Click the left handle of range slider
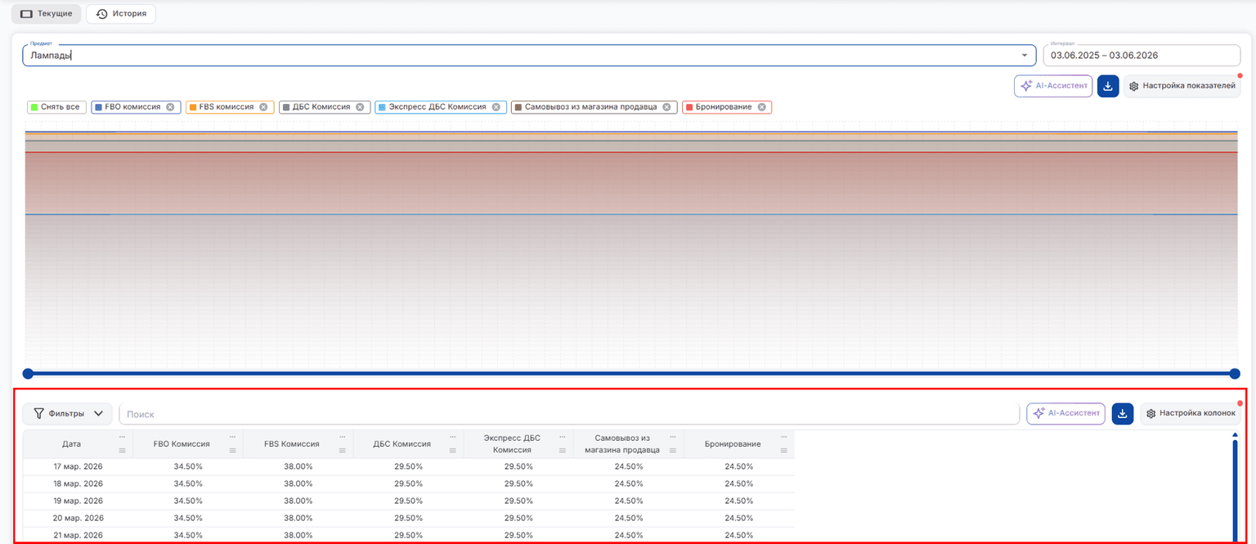1256x544 pixels. point(28,374)
